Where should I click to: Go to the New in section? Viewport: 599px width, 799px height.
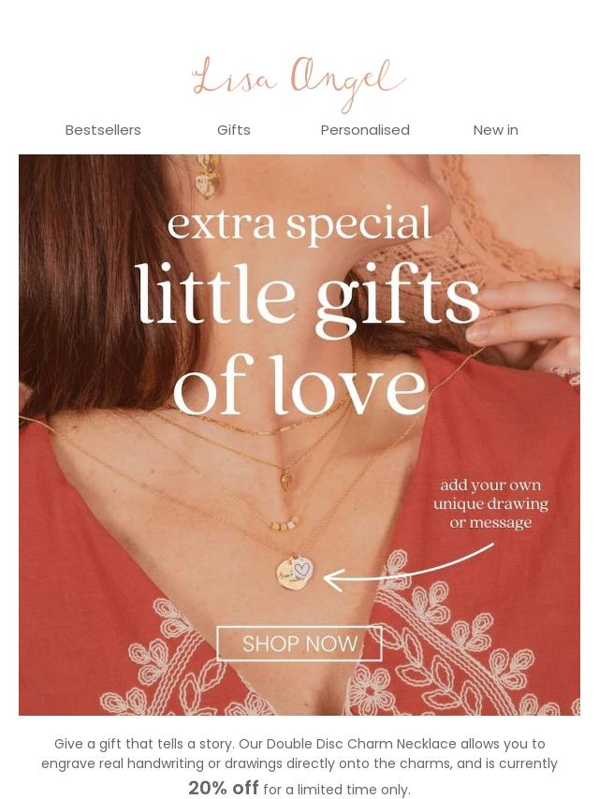click(495, 130)
